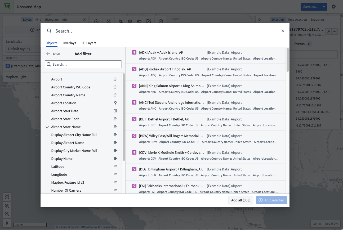The width and height of the screenshot is (343, 230).
Task: Select the BET Bethel Airport result row
Action: point(206,122)
